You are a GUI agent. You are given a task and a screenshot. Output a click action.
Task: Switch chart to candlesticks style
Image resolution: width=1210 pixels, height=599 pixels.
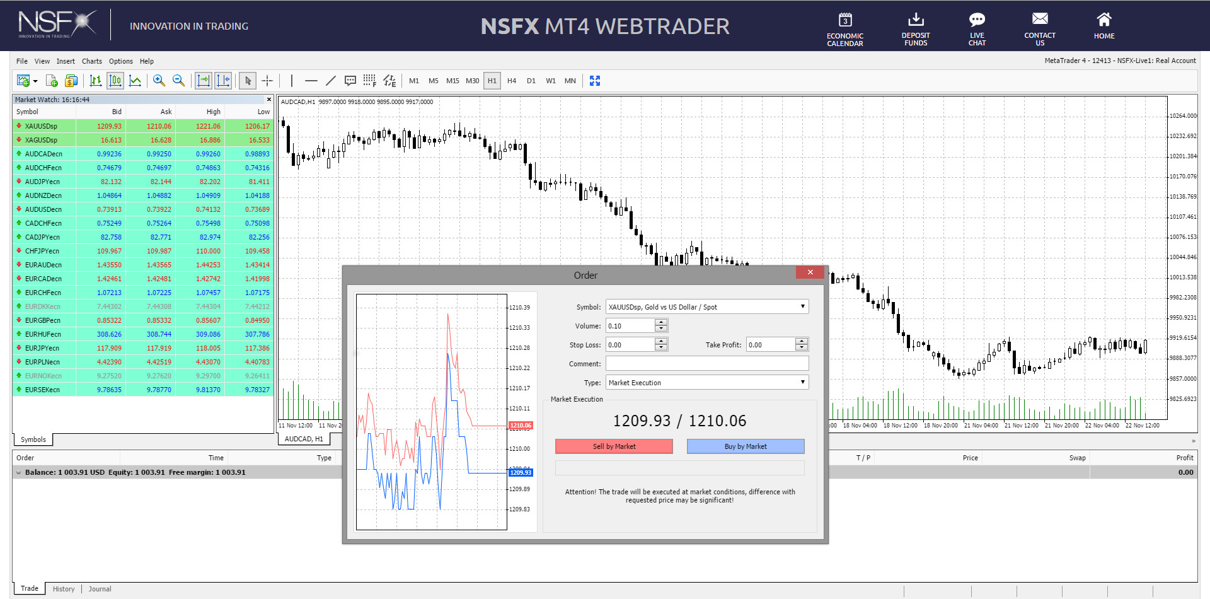(x=115, y=81)
